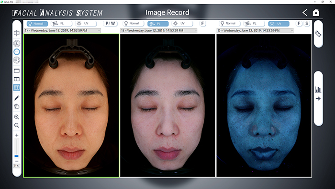The height and width of the screenshot is (189, 335).
Task: Open the third panel date dropdown
Action: click(255, 31)
